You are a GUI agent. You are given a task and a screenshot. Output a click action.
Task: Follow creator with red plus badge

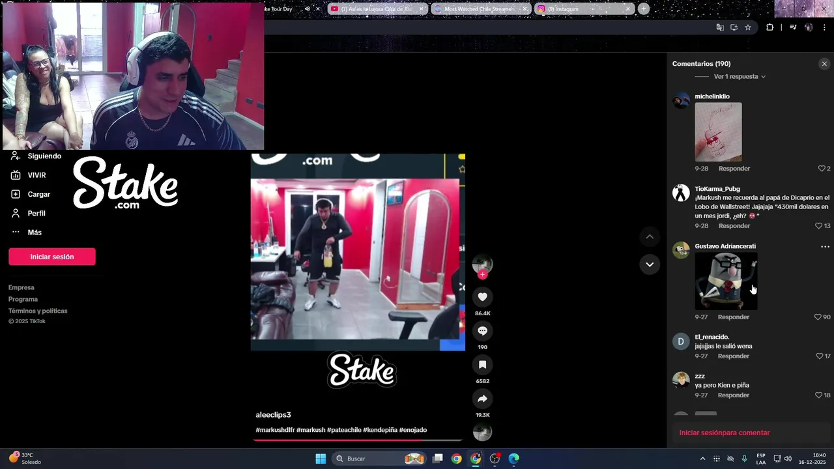pos(482,274)
